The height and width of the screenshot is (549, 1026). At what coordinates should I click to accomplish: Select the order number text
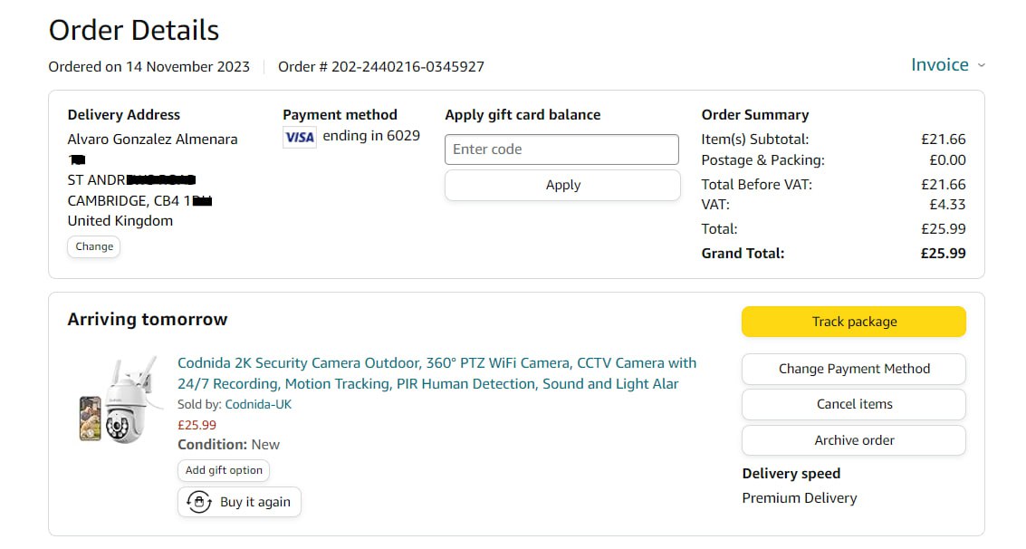tap(408, 67)
